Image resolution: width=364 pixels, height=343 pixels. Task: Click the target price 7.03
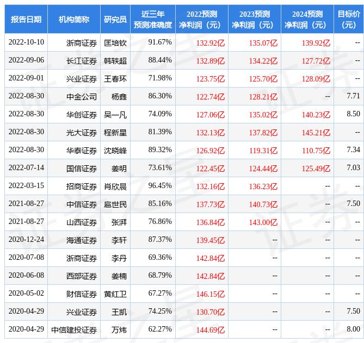tap(353, 167)
